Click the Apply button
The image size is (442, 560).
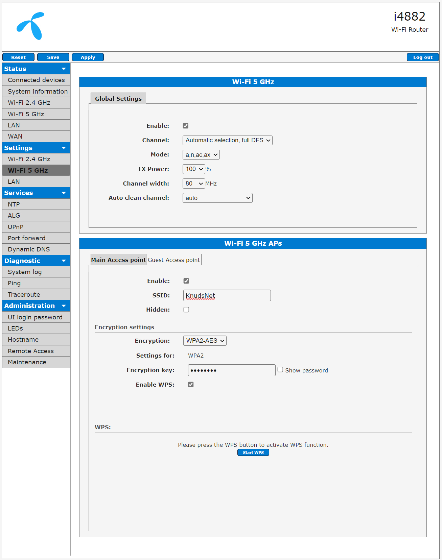[88, 57]
